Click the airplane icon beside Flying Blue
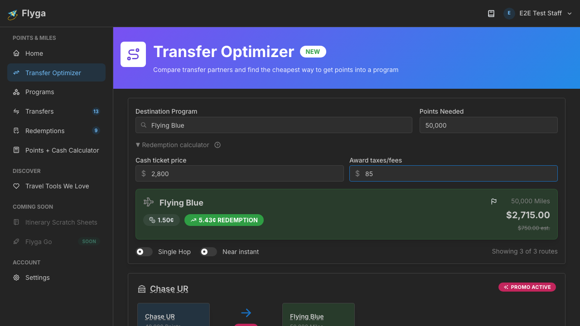The height and width of the screenshot is (326, 580). coord(149,202)
